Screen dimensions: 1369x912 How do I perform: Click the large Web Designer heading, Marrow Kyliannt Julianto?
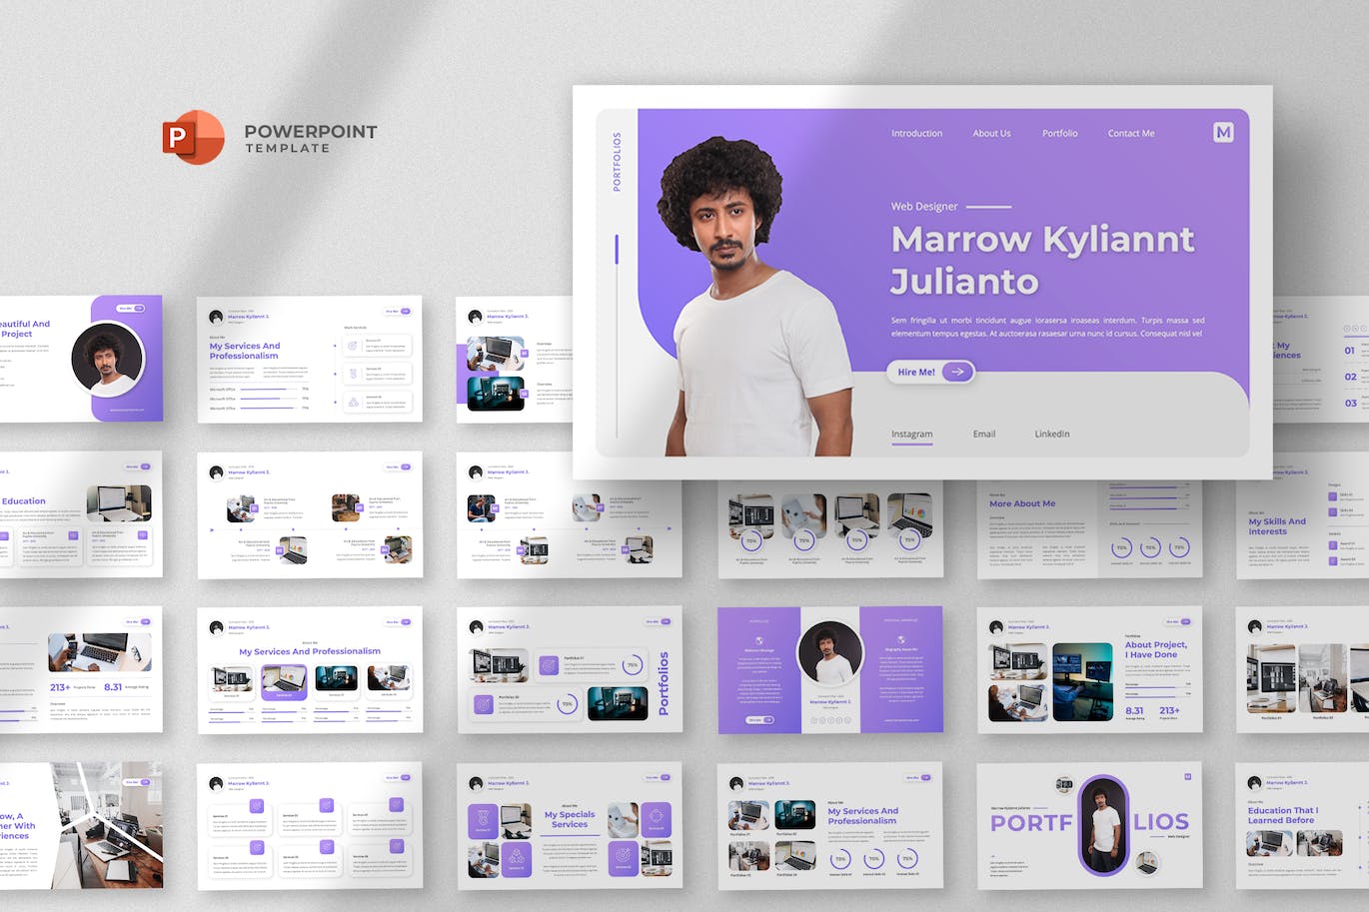tap(1042, 260)
